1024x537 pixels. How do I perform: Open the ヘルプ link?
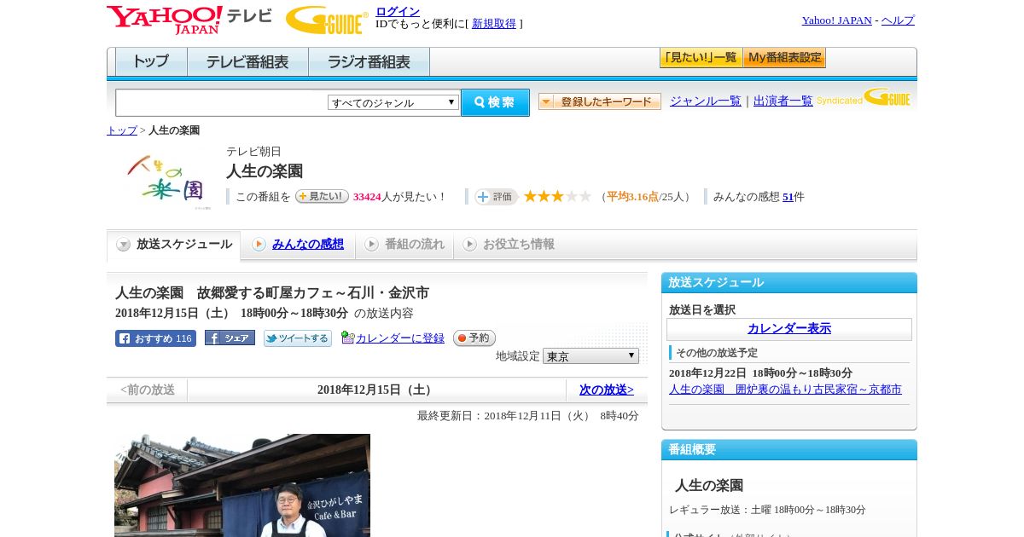click(898, 20)
